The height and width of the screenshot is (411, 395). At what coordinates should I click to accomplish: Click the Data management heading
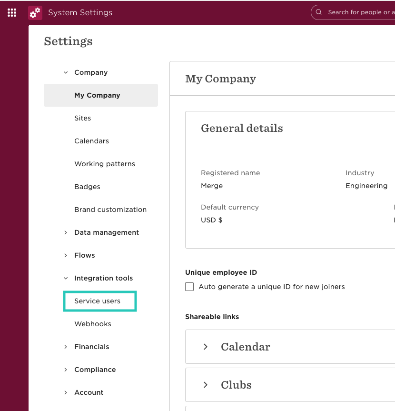107,232
